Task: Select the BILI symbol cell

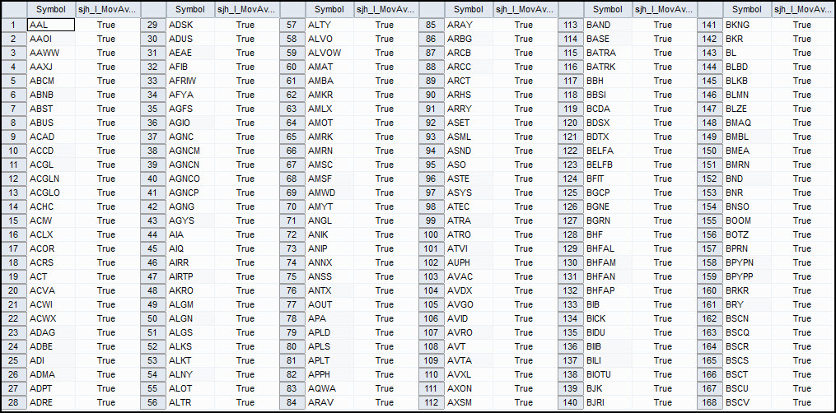Action: tap(608, 360)
